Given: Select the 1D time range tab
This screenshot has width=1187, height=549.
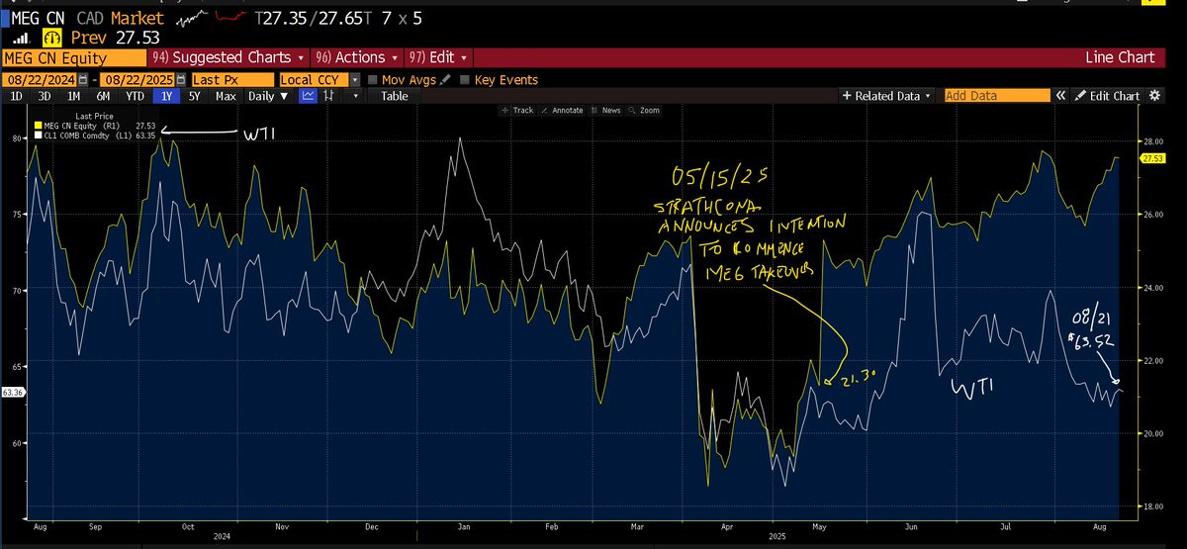Looking at the screenshot, I should 16,96.
